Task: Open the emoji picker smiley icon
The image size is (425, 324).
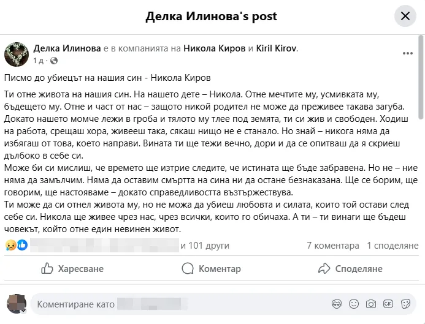Action: [353, 303]
